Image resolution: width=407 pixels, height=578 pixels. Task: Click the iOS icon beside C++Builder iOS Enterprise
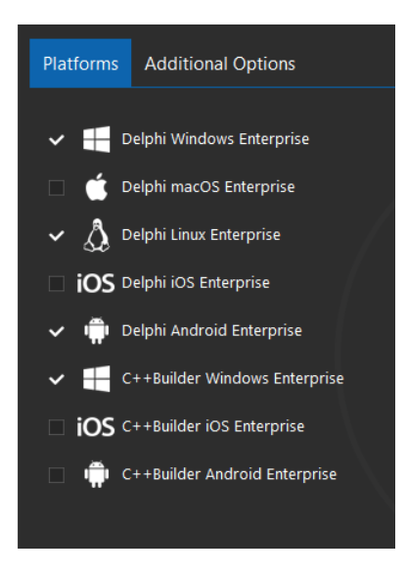point(96,427)
